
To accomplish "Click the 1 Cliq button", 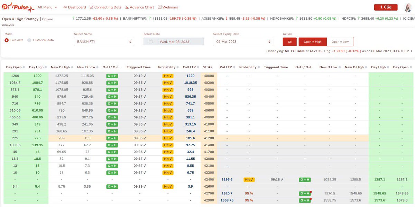I will tap(386, 7).
